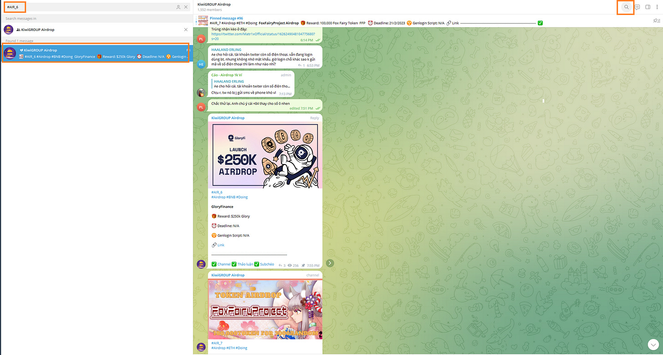
Task: Click the pinned message thumbnail image
Action: pyautogui.click(x=203, y=21)
